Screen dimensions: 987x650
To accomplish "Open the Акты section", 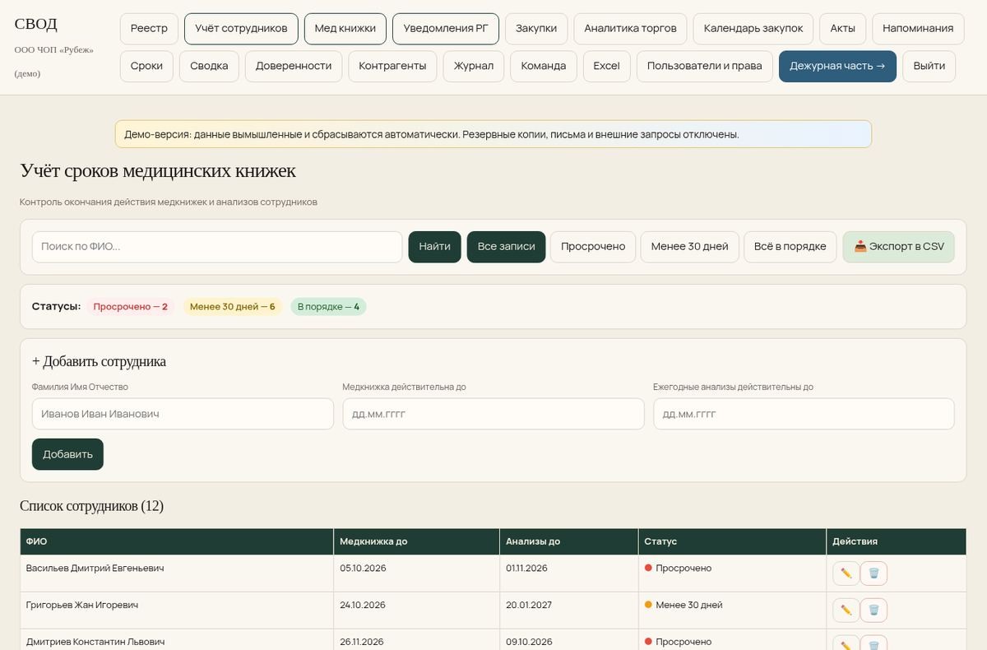I will pos(842,29).
